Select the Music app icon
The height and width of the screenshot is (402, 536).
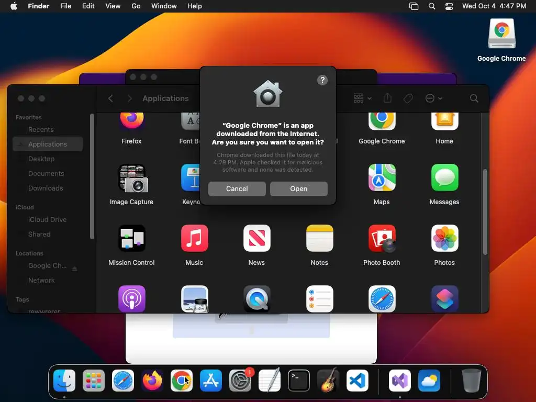[x=194, y=238]
